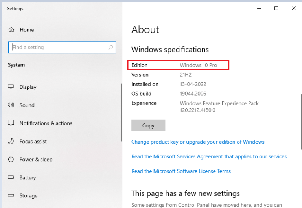Maximize the Settings window
The image size is (302, 208).
[276, 9]
